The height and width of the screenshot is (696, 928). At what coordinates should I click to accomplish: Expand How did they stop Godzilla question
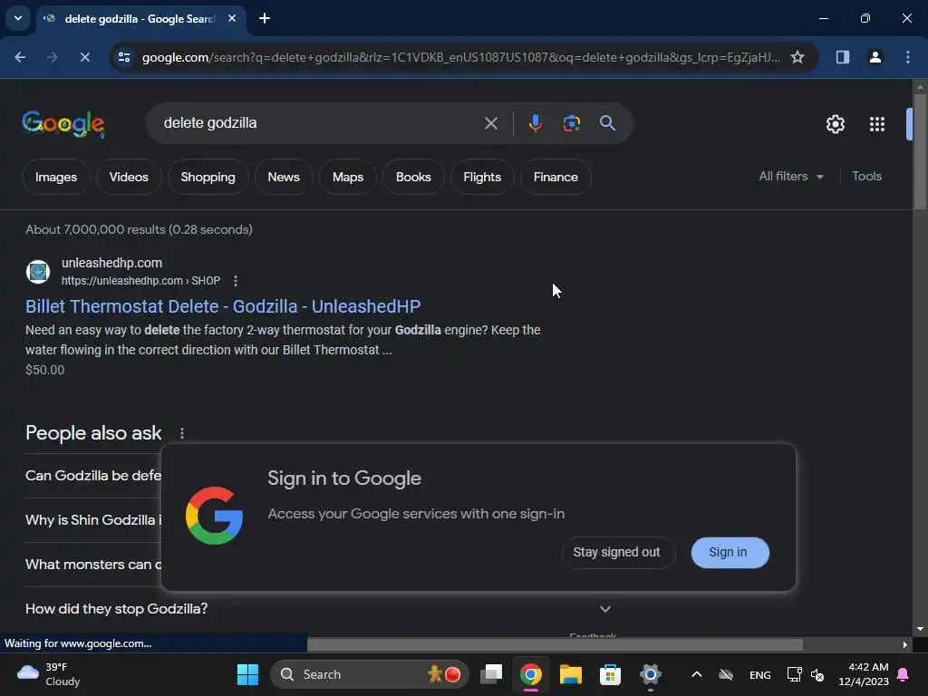coord(318,608)
